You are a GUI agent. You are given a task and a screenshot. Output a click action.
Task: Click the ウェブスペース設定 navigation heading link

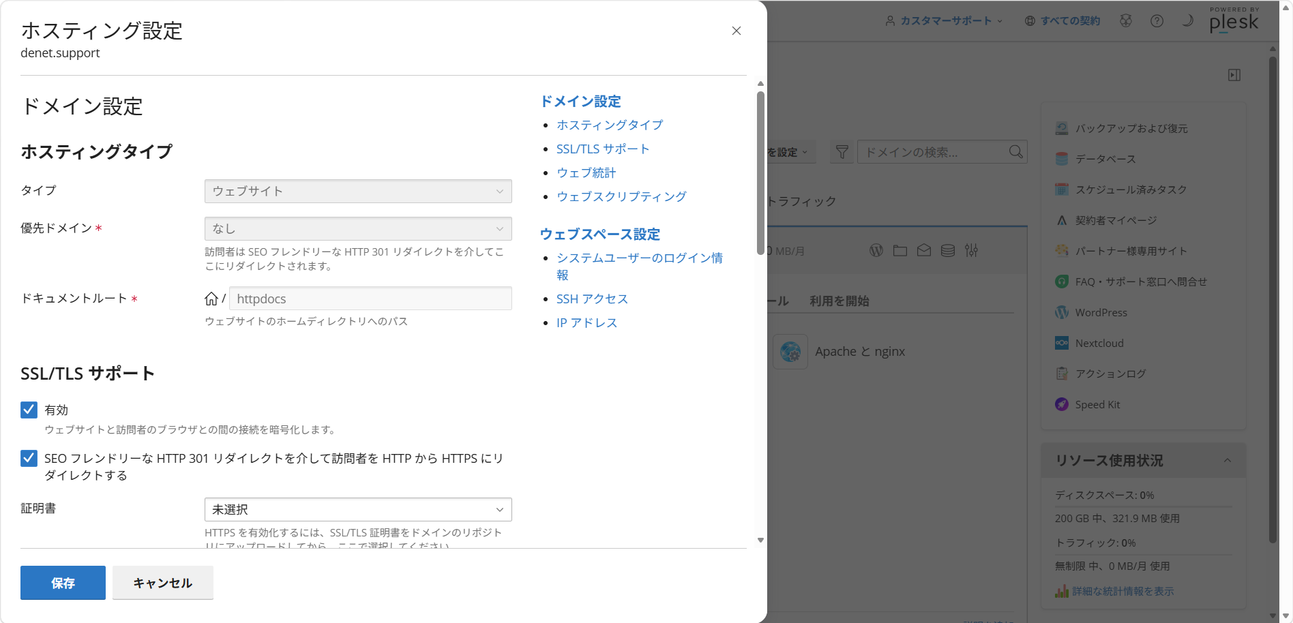click(x=600, y=234)
